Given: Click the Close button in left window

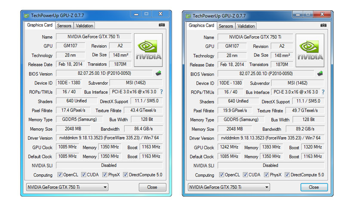Looking at the screenshot, I should point(152,187).
